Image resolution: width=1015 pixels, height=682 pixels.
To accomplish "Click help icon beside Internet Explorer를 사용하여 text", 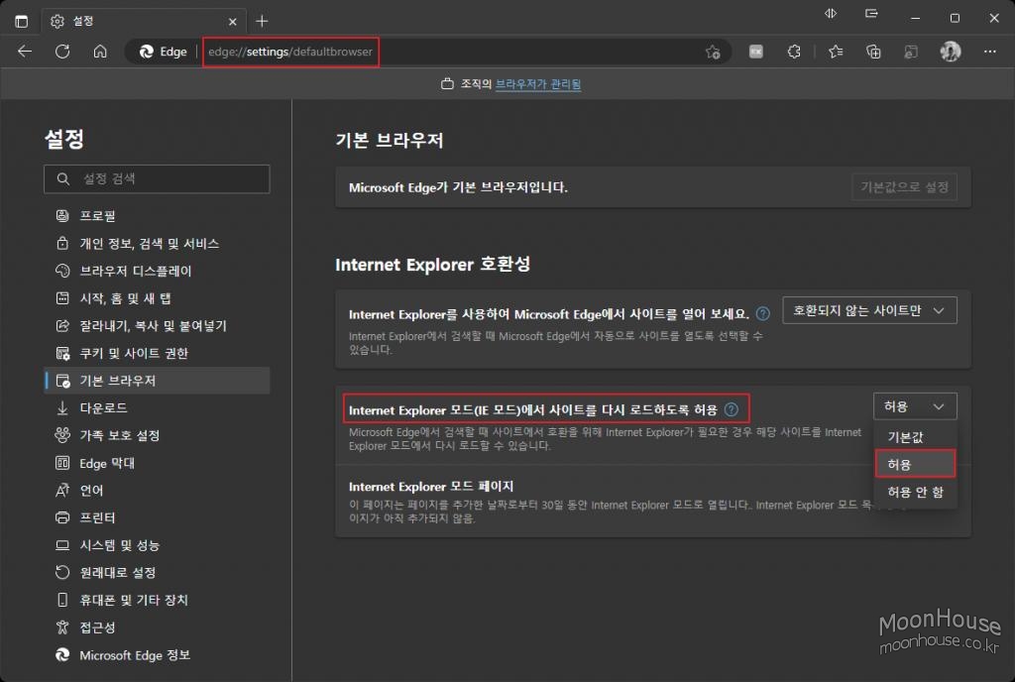I will pos(763,314).
